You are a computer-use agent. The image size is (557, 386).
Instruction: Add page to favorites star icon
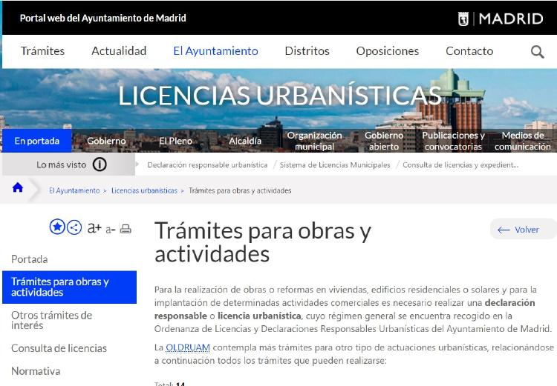pyautogui.click(x=57, y=227)
